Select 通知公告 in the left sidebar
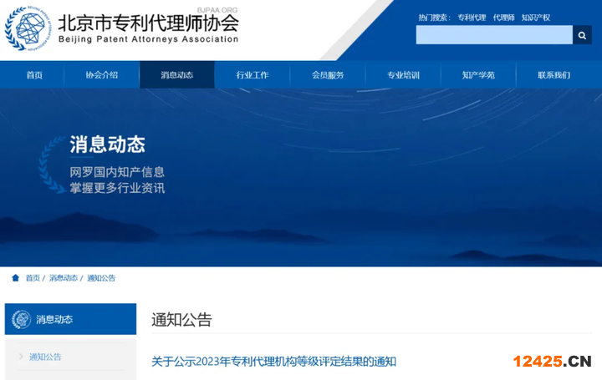The image size is (602, 380). (45, 357)
